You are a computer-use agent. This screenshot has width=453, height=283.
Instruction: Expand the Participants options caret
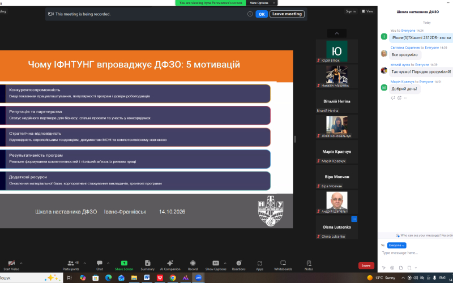click(84, 263)
